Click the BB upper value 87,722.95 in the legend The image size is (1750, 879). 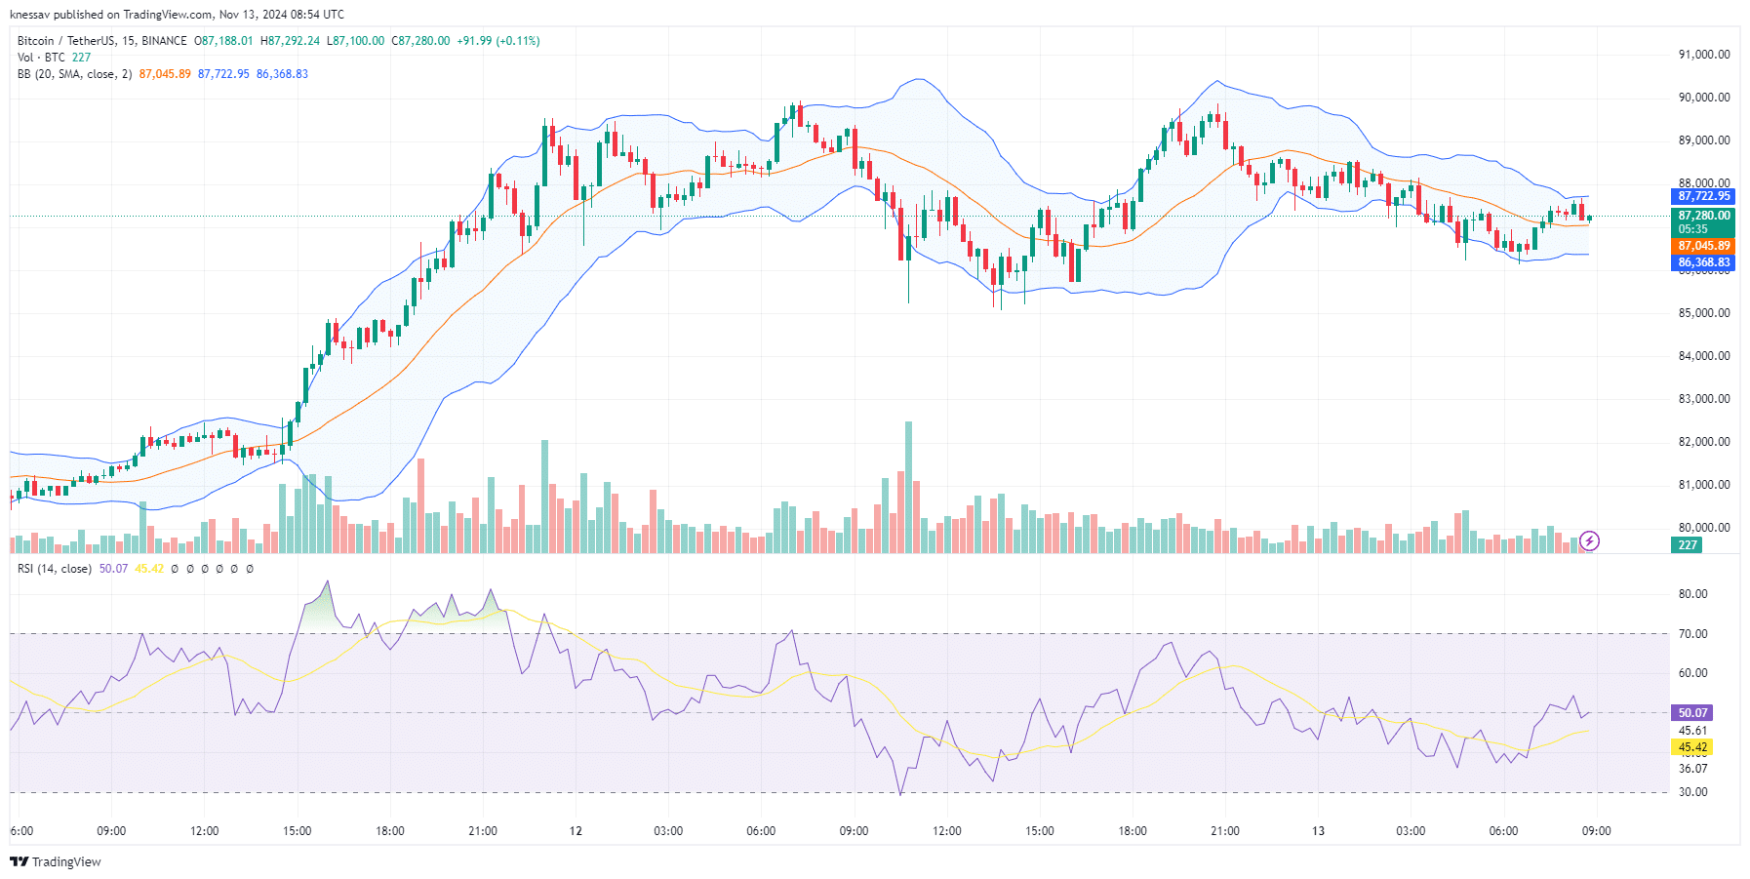223,74
